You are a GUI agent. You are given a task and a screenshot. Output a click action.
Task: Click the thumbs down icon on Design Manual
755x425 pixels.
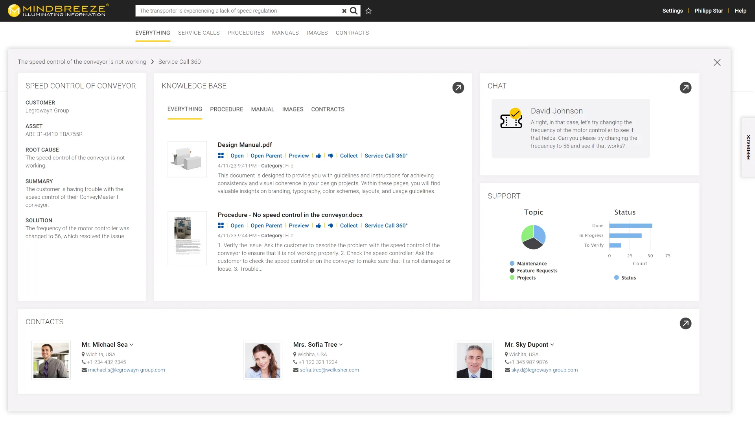[330, 156]
